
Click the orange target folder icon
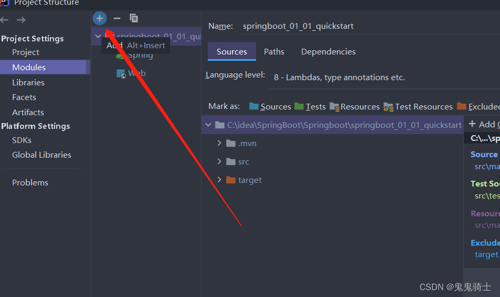click(230, 180)
